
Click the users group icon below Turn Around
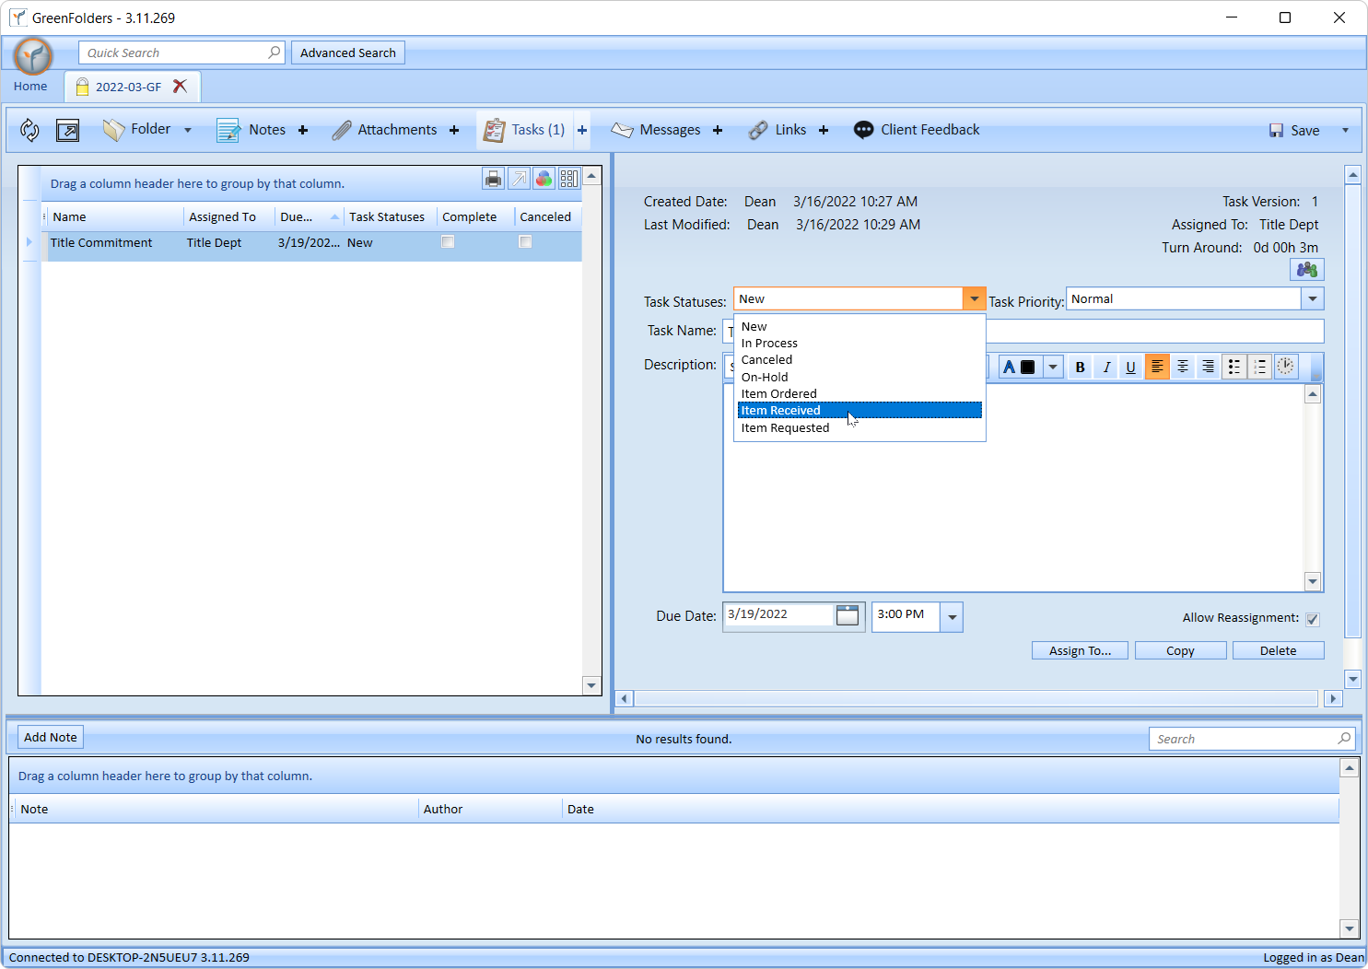(1306, 270)
